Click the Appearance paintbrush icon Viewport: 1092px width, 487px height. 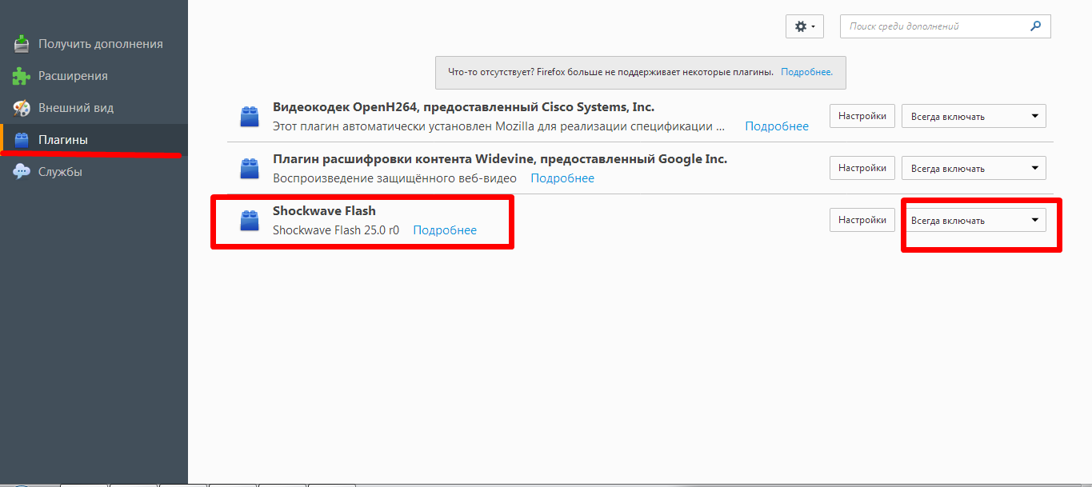[22, 108]
